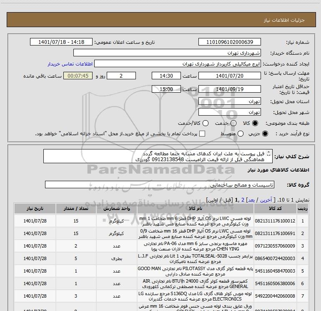Select the کالا radio button

255,123
